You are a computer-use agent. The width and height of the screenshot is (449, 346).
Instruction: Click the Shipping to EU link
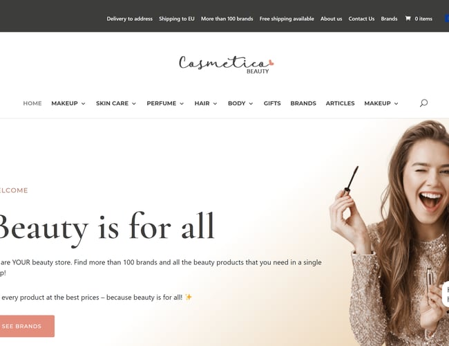click(177, 19)
